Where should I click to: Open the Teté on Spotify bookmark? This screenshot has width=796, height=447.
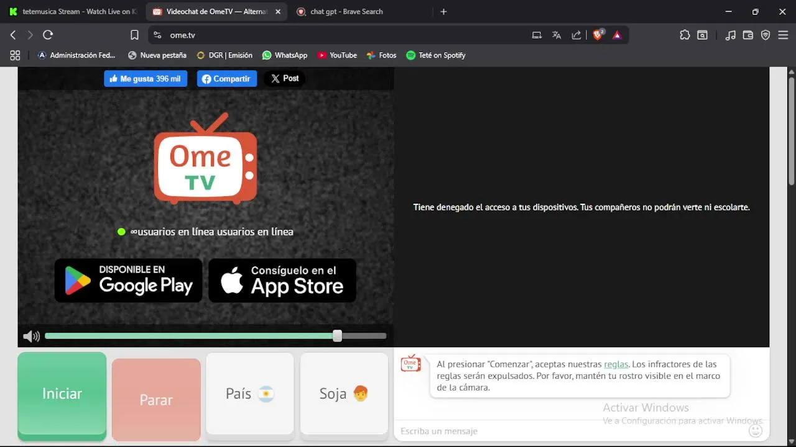(436, 55)
